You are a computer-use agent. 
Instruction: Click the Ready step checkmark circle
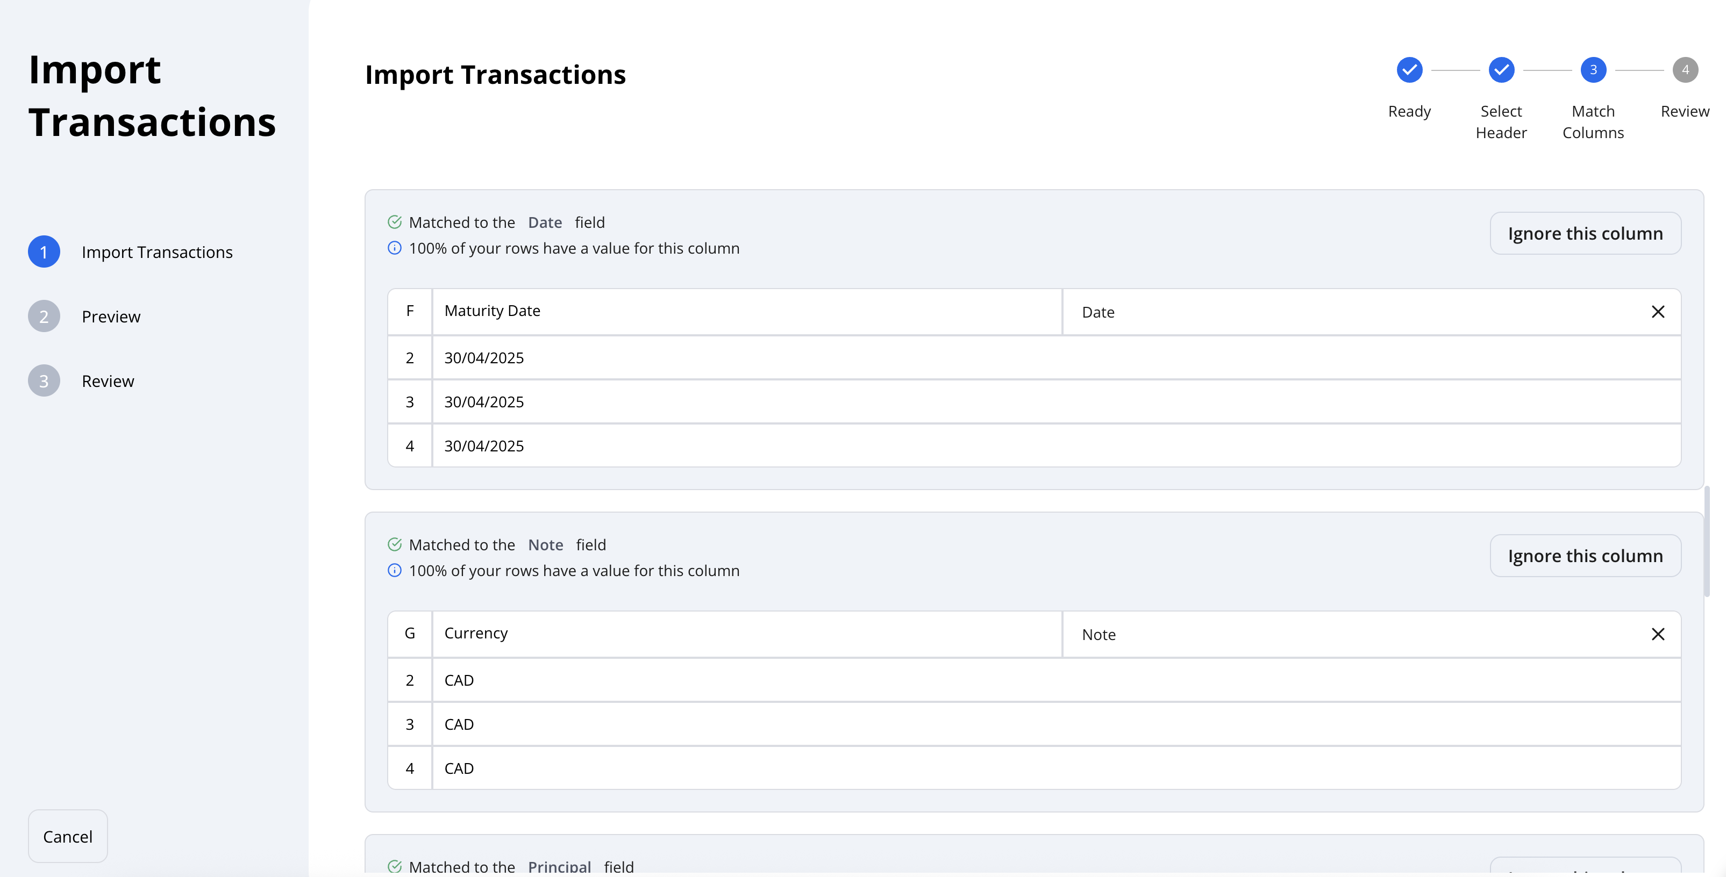1409,70
